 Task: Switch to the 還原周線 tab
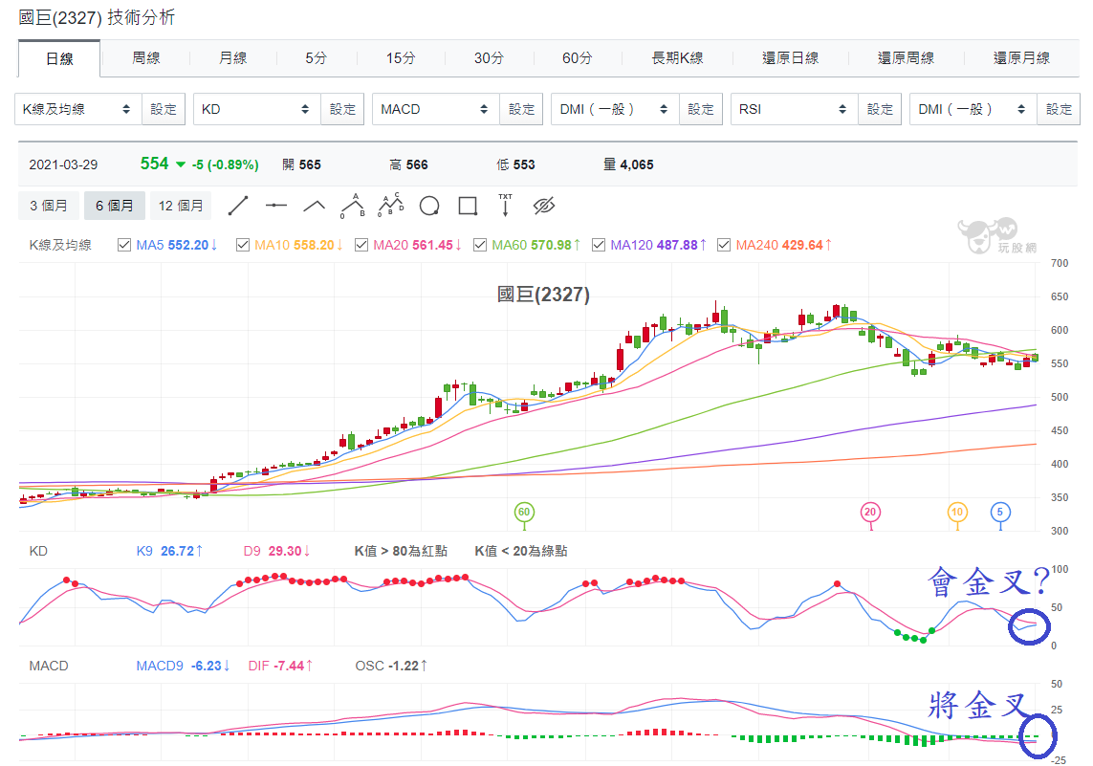pyautogui.click(x=906, y=57)
